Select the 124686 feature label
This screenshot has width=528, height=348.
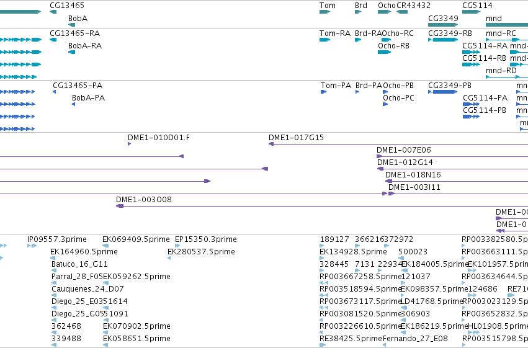[x=483, y=289]
